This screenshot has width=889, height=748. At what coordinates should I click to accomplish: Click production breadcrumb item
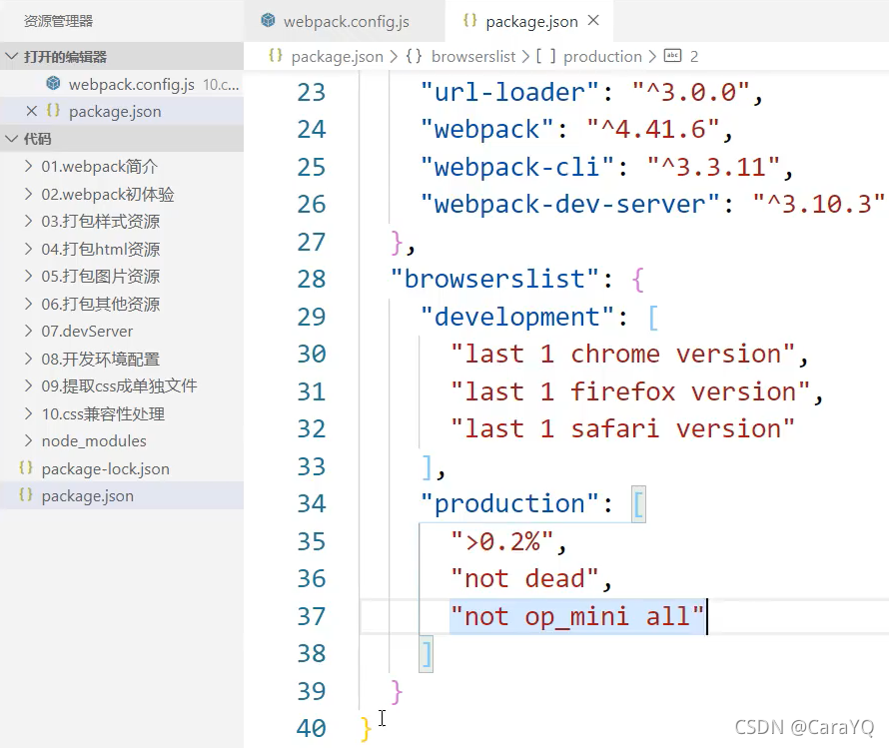click(x=602, y=57)
